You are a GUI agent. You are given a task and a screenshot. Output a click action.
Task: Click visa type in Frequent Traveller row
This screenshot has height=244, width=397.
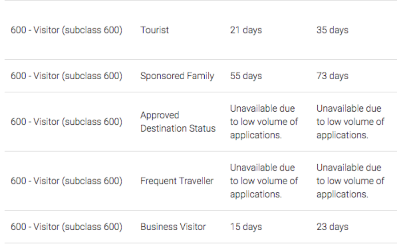point(66,181)
